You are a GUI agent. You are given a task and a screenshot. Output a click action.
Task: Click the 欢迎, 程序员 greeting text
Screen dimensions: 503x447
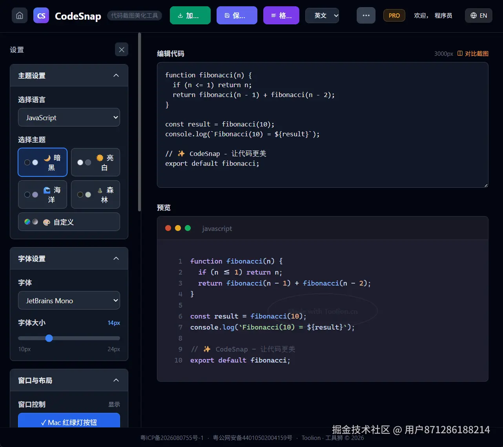coord(433,16)
